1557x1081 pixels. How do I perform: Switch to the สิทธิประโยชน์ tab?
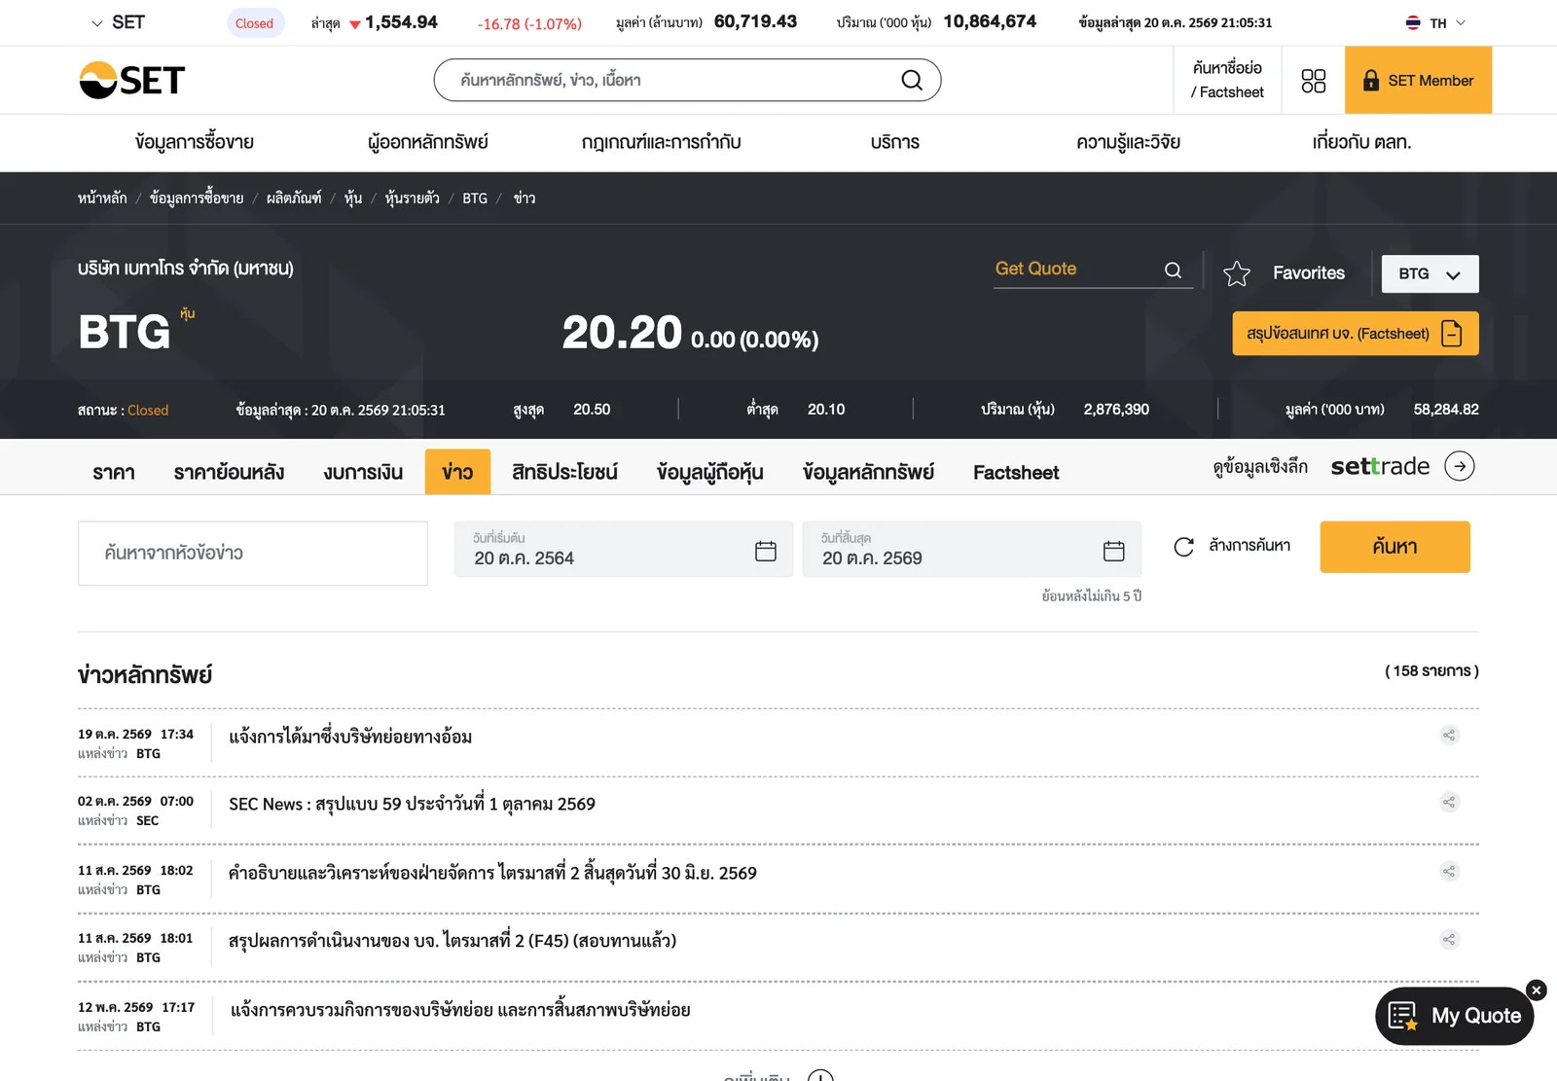564,472
